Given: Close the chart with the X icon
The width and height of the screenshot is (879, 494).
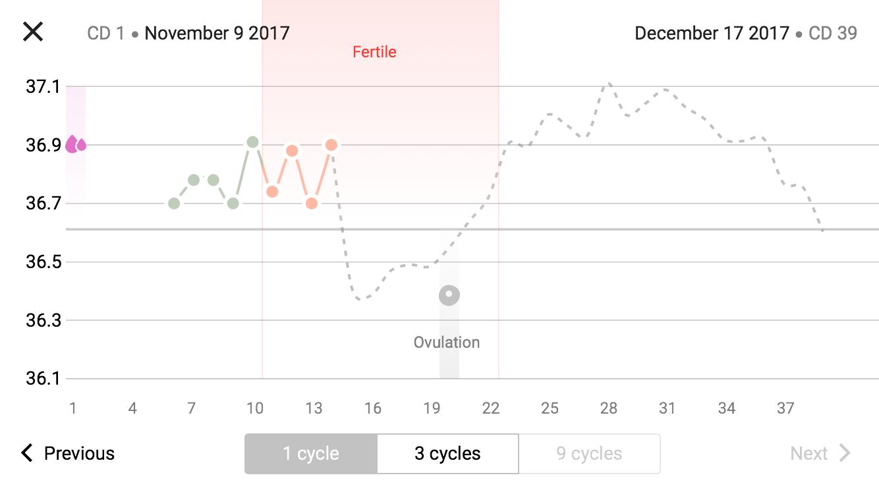Looking at the screenshot, I should [x=33, y=32].
